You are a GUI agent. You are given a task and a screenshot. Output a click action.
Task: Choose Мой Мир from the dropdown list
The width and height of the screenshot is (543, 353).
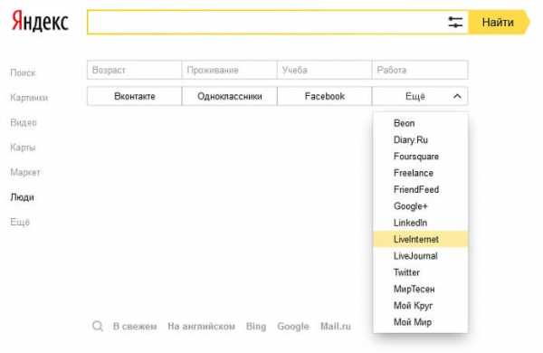[x=421, y=322]
